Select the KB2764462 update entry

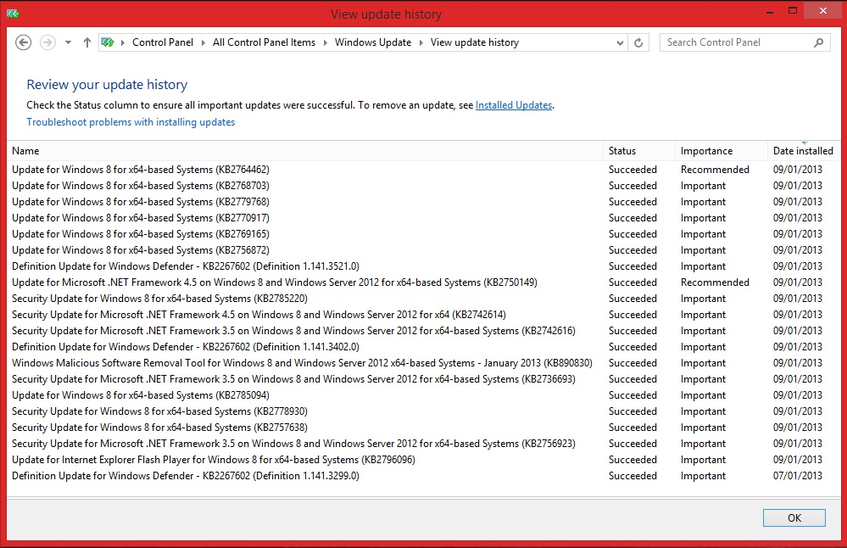click(140, 170)
